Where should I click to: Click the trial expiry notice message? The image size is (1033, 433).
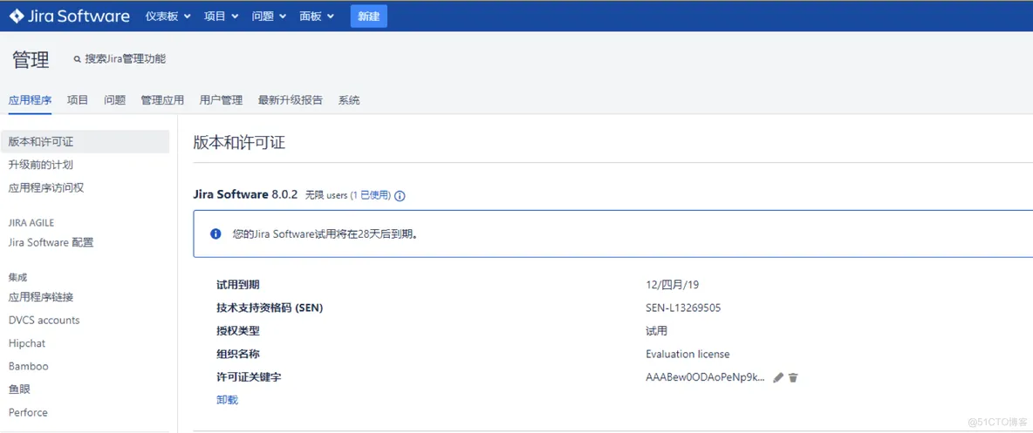325,233
